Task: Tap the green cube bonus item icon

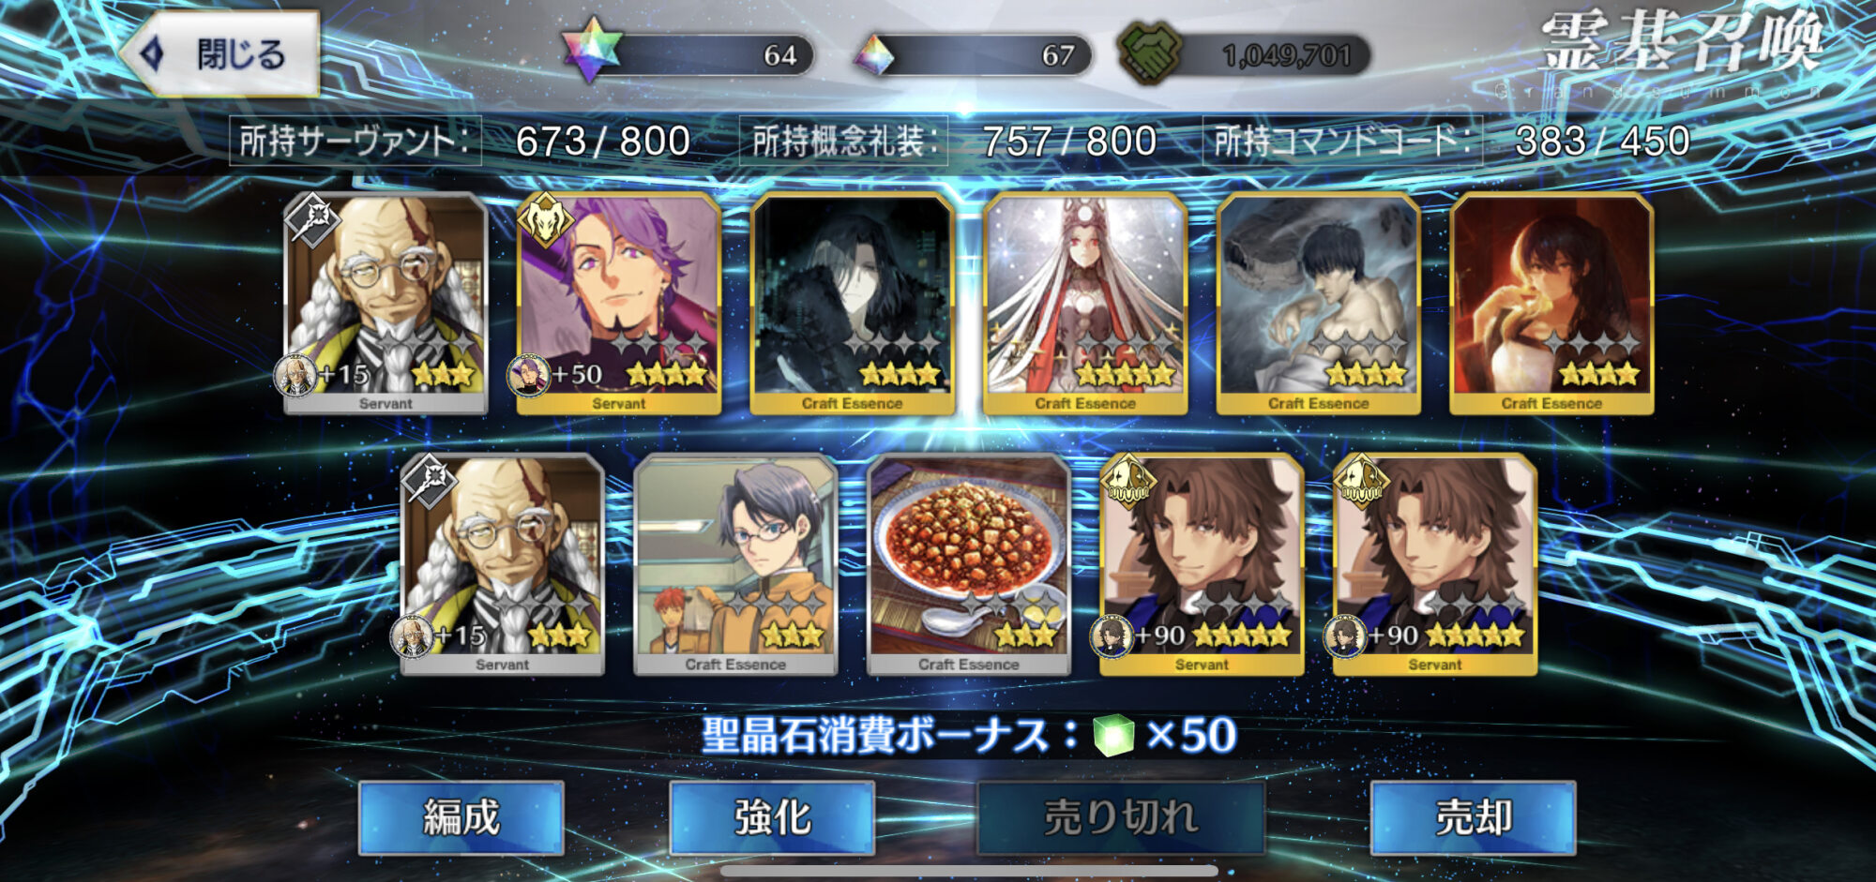Action: click(x=1113, y=736)
